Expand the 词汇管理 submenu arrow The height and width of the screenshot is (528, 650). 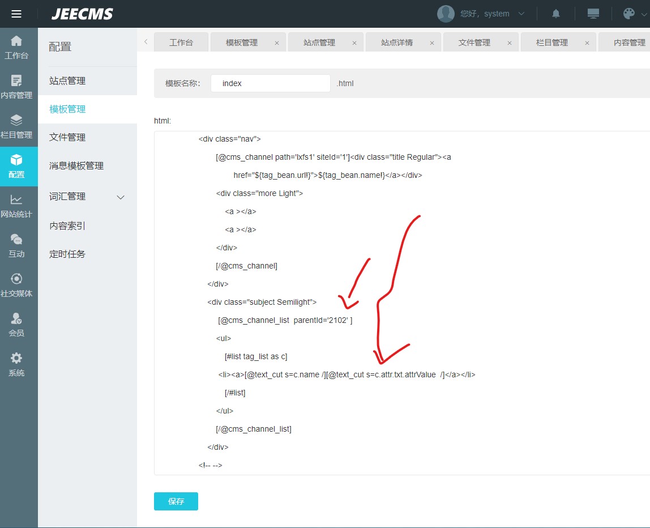tap(121, 197)
